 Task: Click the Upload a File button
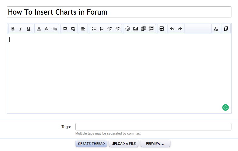[124, 144]
